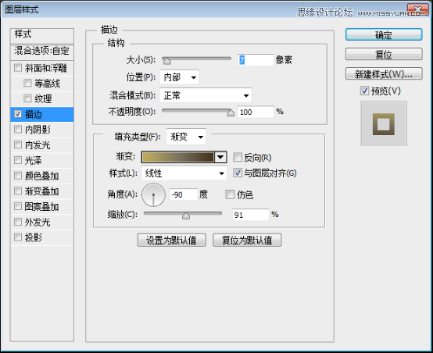Viewport: 433px width, 353px height.
Task: Click 复位为默认值 button
Action: [x=247, y=240]
